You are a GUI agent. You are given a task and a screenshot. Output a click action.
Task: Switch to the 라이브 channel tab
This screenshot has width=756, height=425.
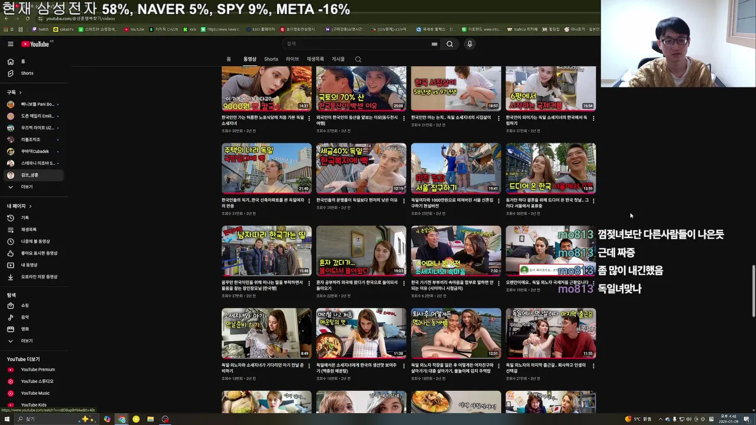pyautogui.click(x=292, y=59)
